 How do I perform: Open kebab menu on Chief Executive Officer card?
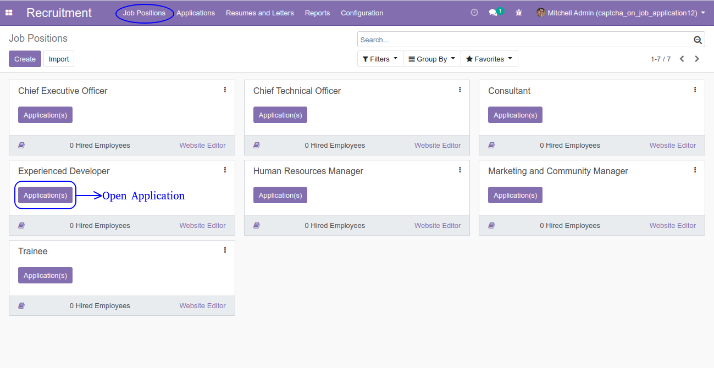click(x=225, y=90)
